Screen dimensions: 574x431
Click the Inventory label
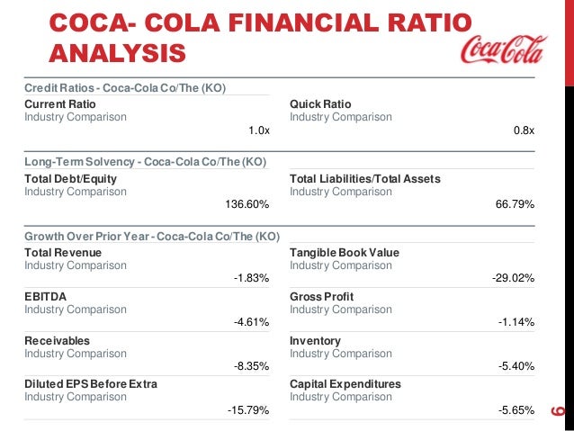pos(315,341)
